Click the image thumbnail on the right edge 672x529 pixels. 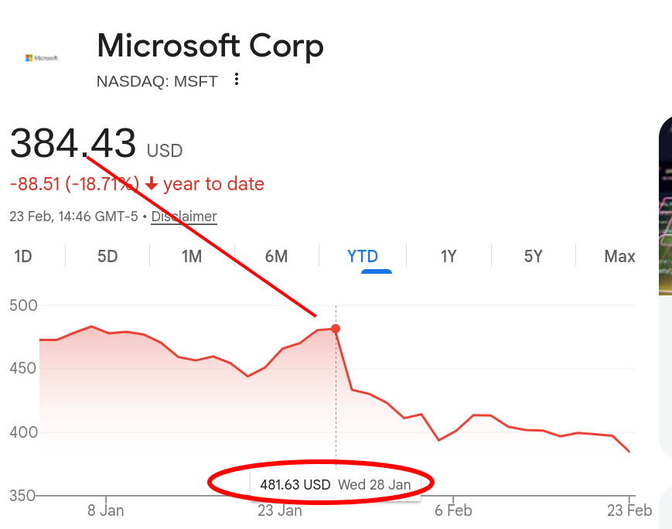667,205
